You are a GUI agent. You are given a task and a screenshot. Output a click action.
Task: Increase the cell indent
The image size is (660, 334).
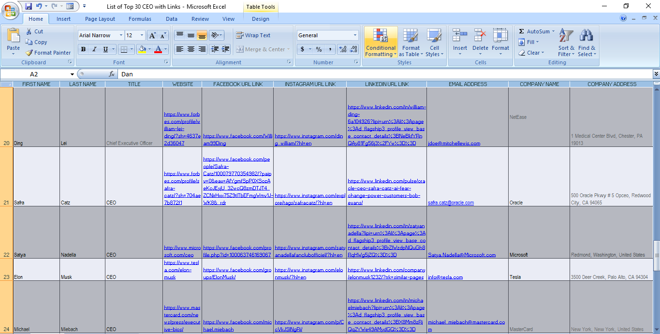pyautogui.click(x=225, y=49)
